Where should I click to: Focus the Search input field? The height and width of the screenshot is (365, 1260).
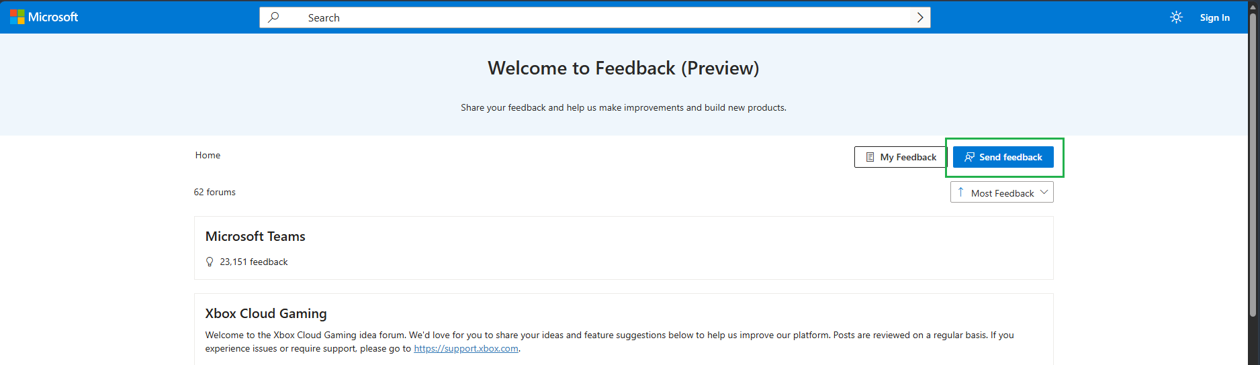[x=595, y=17]
